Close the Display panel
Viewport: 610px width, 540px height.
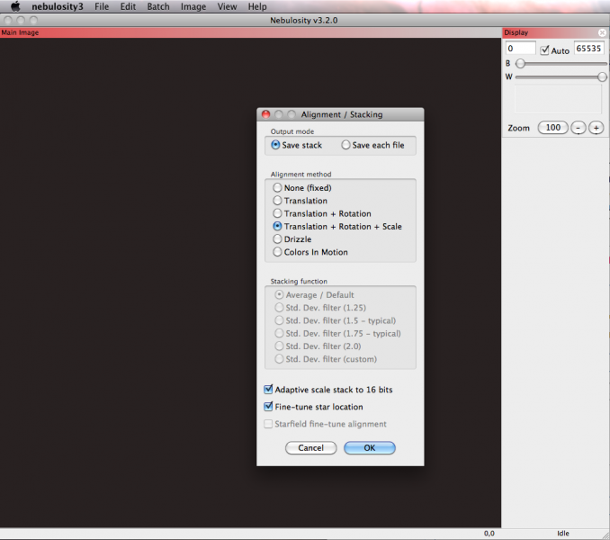click(x=602, y=32)
